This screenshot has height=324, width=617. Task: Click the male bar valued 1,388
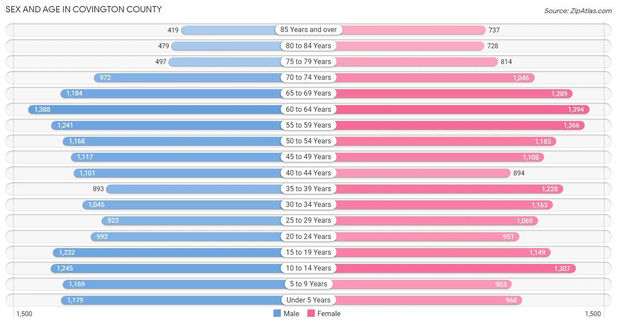tap(154, 109)
